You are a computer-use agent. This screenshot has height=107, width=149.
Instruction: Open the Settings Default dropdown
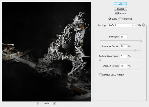[121, 25]
